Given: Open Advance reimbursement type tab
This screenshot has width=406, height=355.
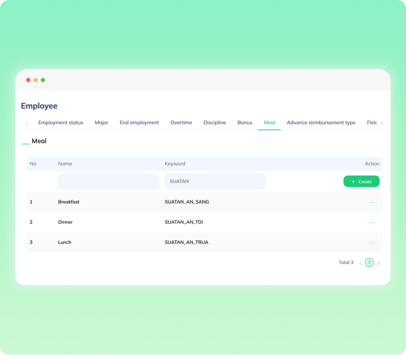Looking at the screenshot, I should tap(321, 122).
